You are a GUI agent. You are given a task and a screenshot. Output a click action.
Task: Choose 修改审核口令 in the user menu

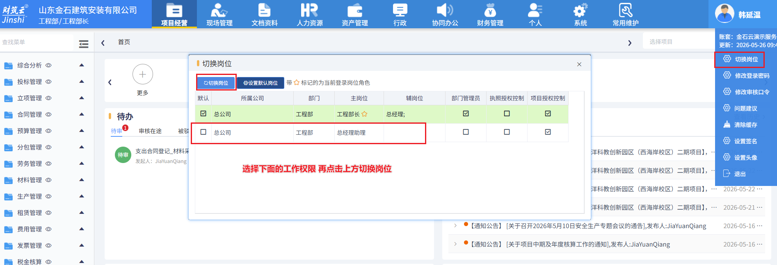tap(746, 92)
